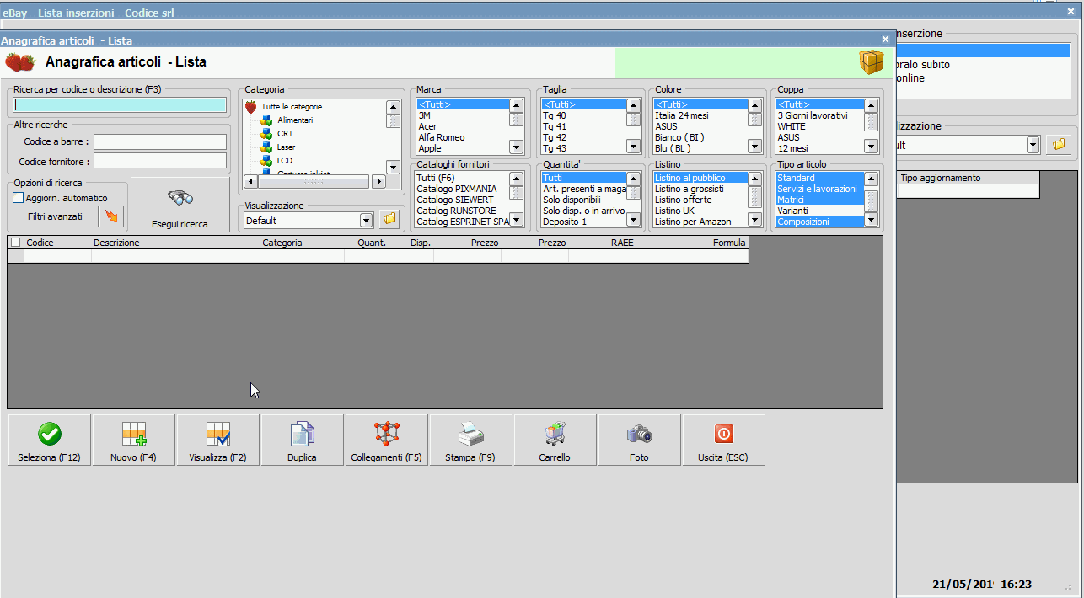Open Collegamenti (F5) links

[387, 440]
